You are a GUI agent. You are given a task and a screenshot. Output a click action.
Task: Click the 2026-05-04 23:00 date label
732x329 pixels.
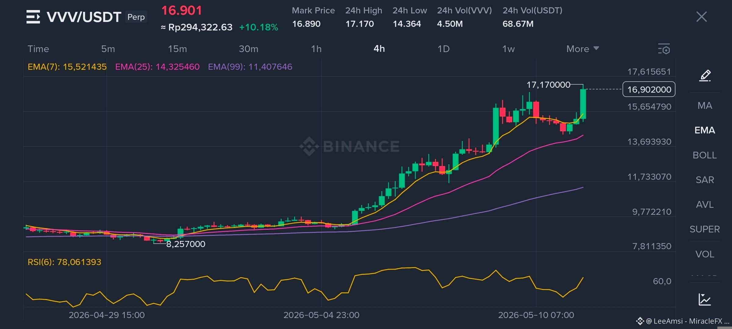tap(321, 315)
